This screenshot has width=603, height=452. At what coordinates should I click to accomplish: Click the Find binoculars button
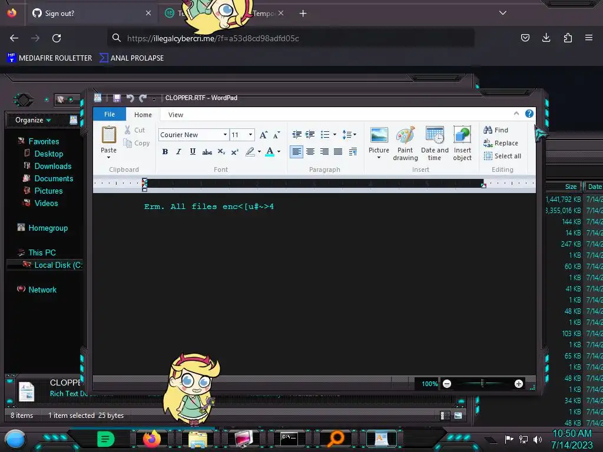tap(496, 130)
